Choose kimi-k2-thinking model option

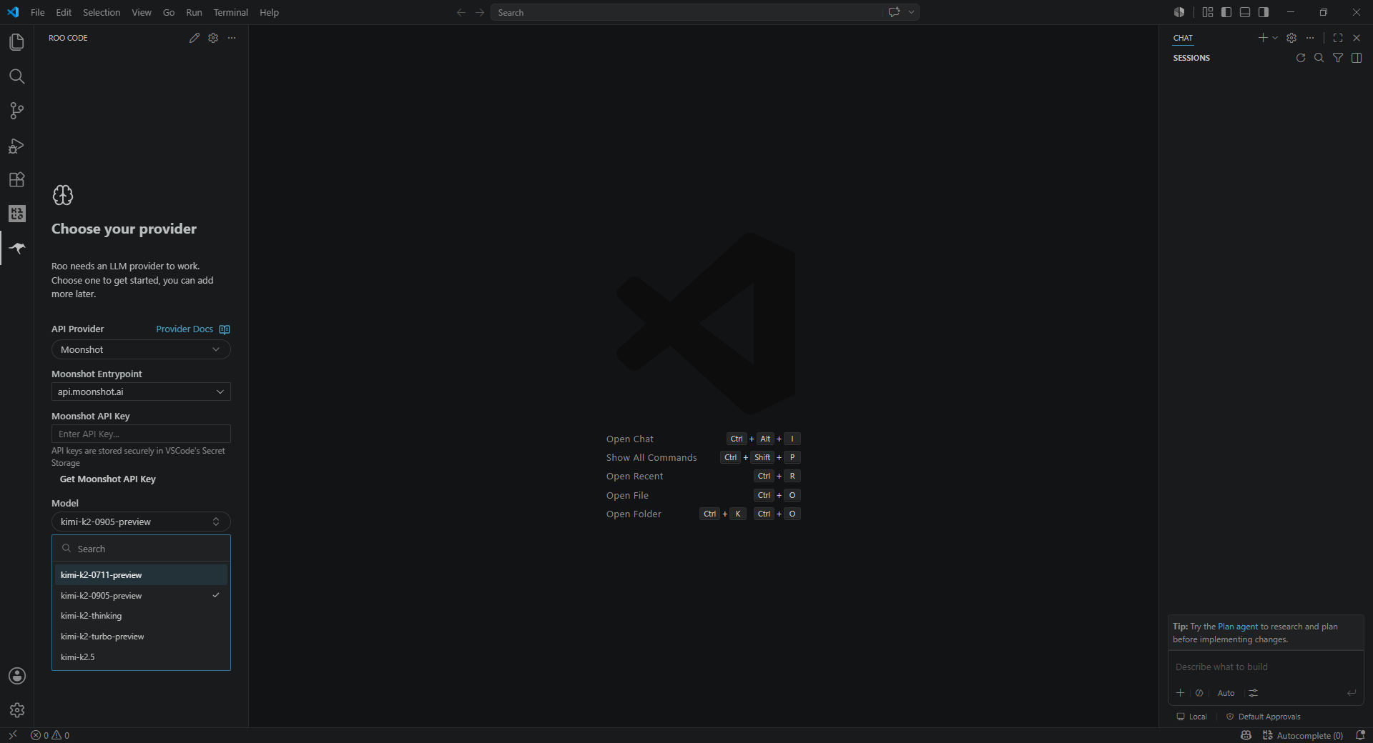(x=141, y=616)
